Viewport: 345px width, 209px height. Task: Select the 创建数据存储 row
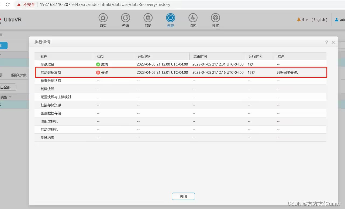pos(180,113)
